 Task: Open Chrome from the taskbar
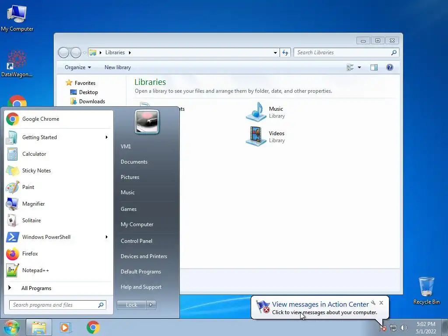coord(93,327)
